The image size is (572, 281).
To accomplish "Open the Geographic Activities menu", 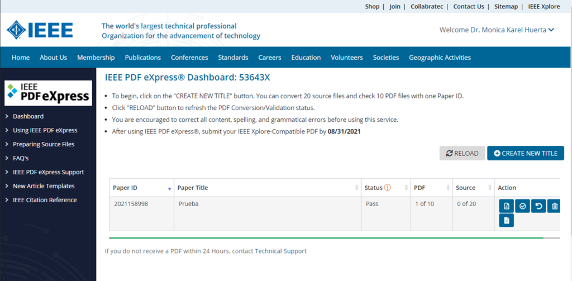I will (440, 58).
